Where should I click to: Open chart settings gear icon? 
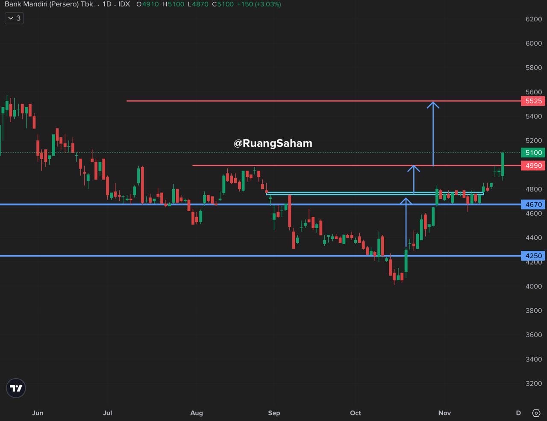coord(536,413)
